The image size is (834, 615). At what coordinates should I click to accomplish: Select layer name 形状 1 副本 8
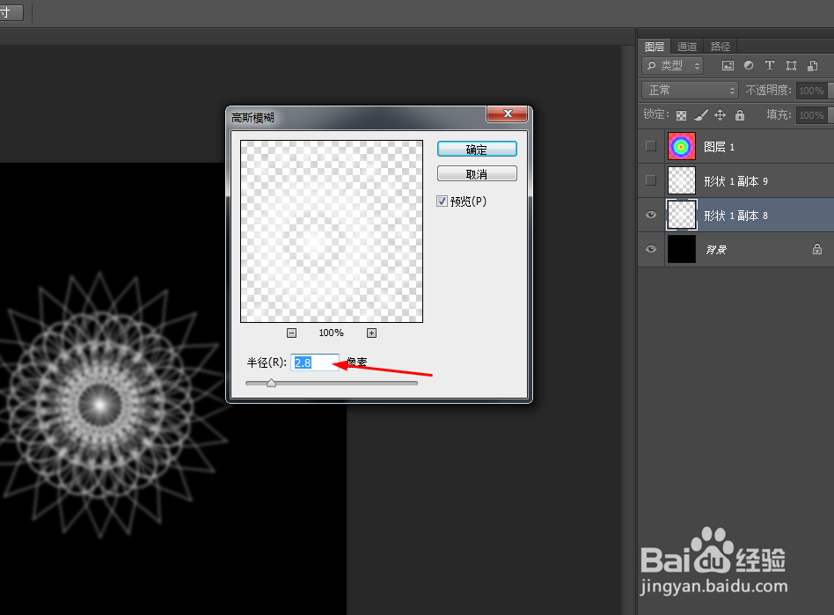pyautogui.click(x=735, y=216)
